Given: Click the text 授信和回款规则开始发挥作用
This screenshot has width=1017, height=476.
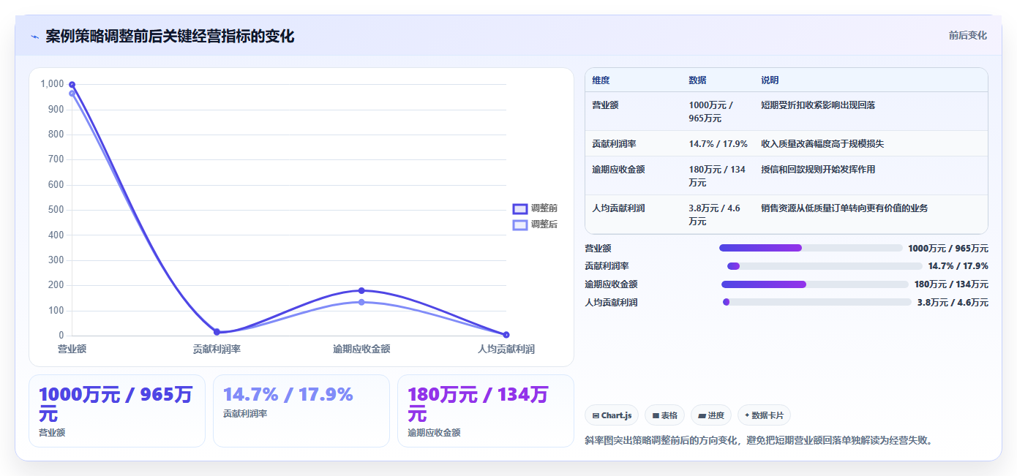Looking at the screenshot, I should click(x=818, y=170).
